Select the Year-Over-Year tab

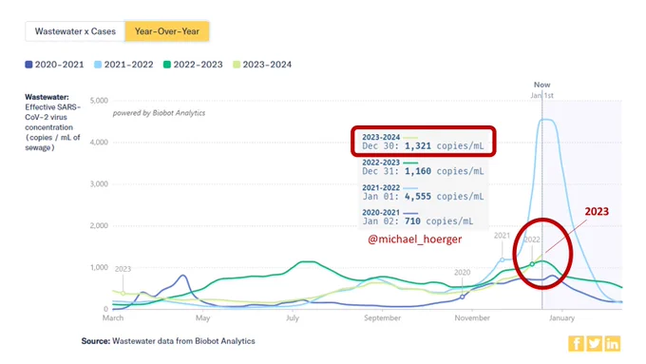tap(167, 31)
